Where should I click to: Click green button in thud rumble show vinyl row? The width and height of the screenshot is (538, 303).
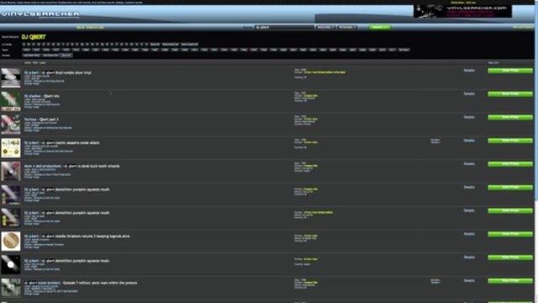pyautogui.click(x=510, y=71)
